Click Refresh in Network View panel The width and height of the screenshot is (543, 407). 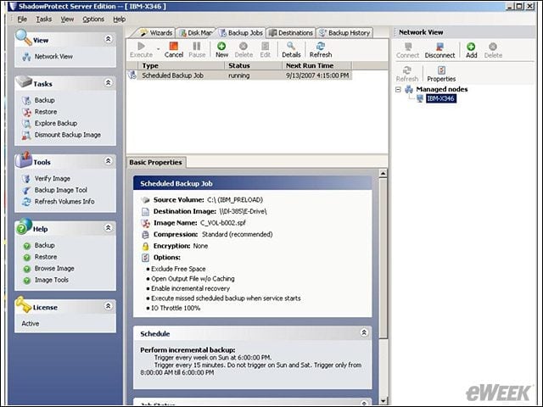(407, 74)
